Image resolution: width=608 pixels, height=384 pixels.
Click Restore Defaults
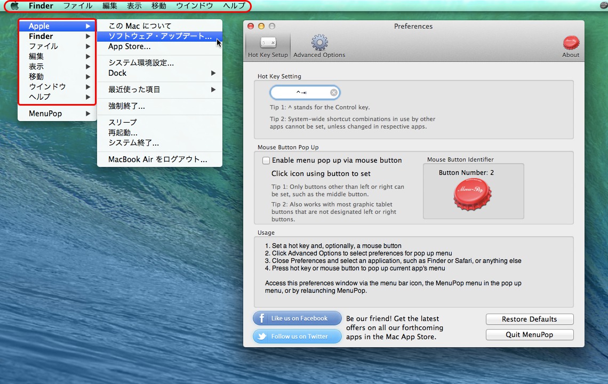[x=530, y=319]
